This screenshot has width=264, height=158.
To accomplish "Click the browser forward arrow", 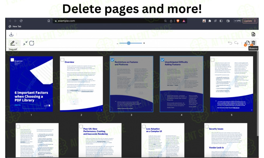I will pyautogui.click(x=16, y=21).
